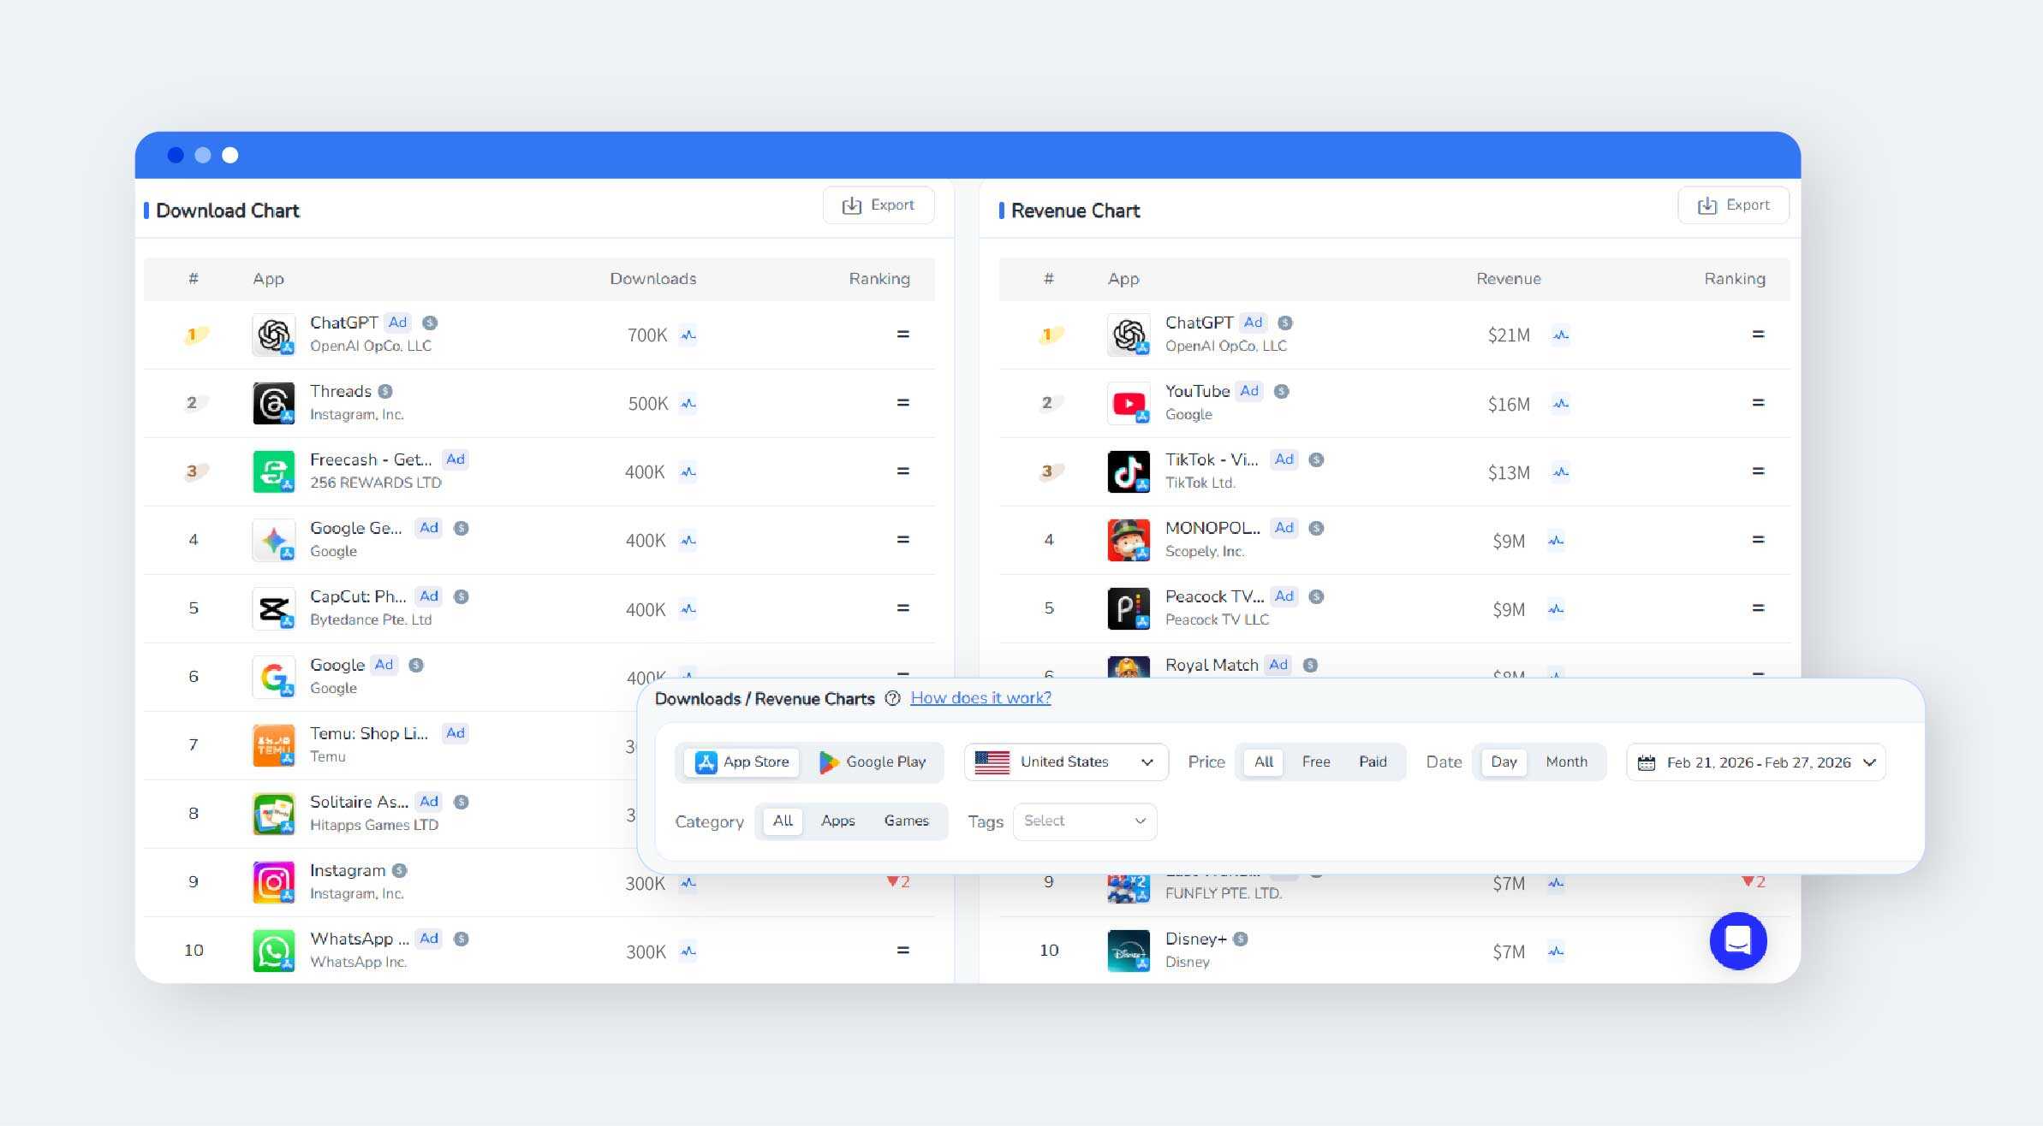Open the Feb 21 - Feb 27 date range dropdown
The height and width of the screenshot is (1126, 2043).
coord(1757,762)
